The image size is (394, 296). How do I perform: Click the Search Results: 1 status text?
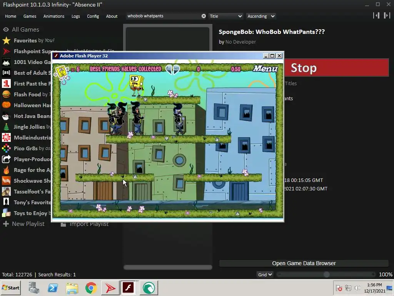[57, 274]
